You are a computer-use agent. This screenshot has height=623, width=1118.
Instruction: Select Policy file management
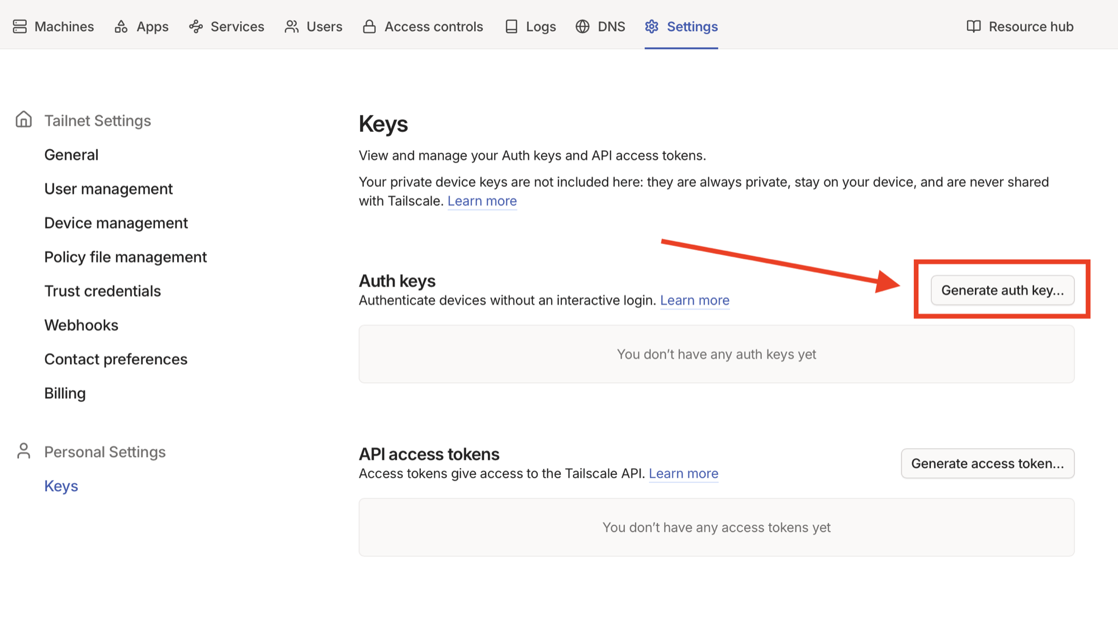pyautogui.click(x=126, y=257)
